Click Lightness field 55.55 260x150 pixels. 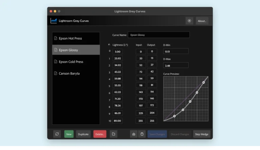point(117,85)
